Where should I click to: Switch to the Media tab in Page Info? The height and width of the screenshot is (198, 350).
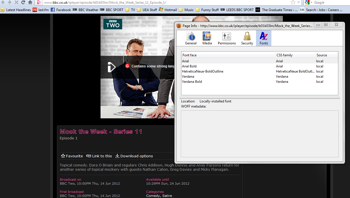click(207, 38)
